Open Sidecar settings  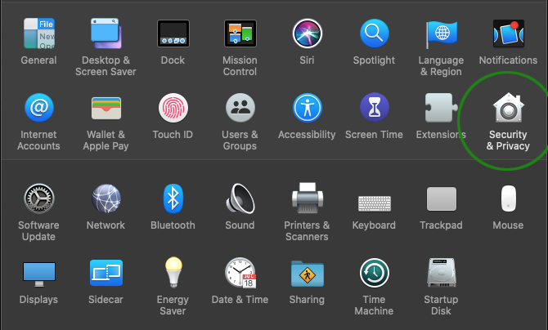[x=106, y=273]
